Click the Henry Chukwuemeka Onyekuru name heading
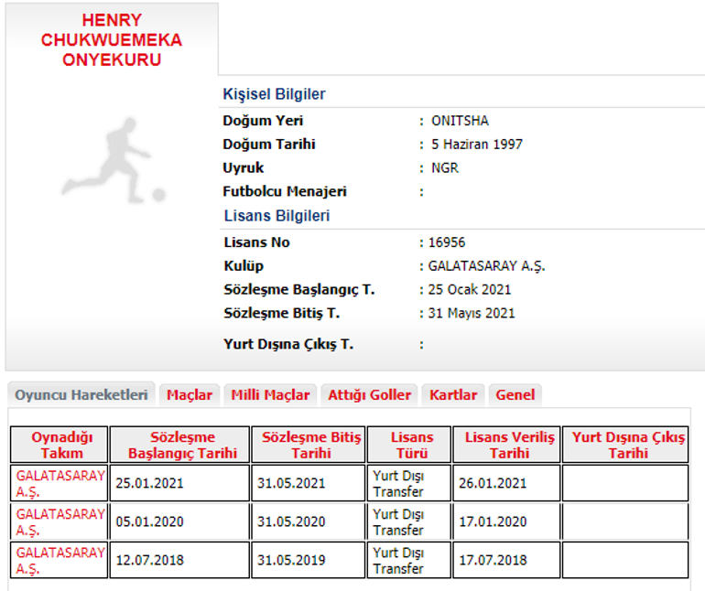 pyautogui.click(x=112, y=39)
